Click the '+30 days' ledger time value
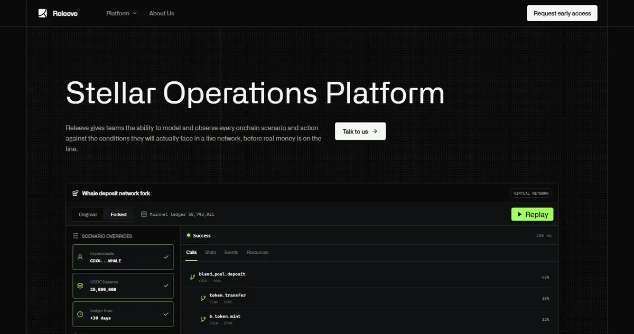Screen dimensions: 634x334 pyautogui.click(x=100, y=318)
